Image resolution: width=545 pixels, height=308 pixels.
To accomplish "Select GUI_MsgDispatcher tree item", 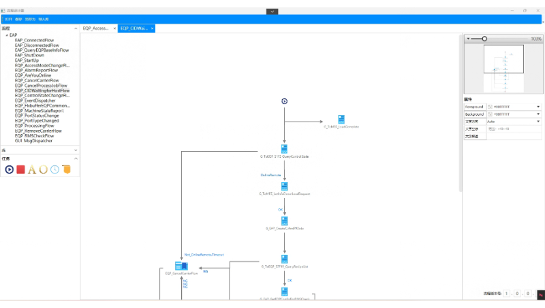I will point(33,141).
